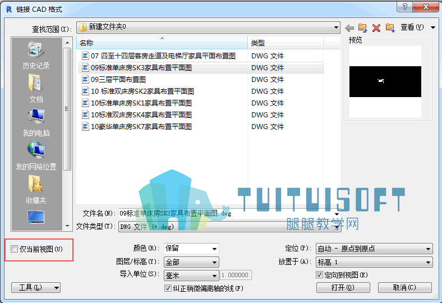Open the 查看 view options dropdown arrow

click(433, 27)
